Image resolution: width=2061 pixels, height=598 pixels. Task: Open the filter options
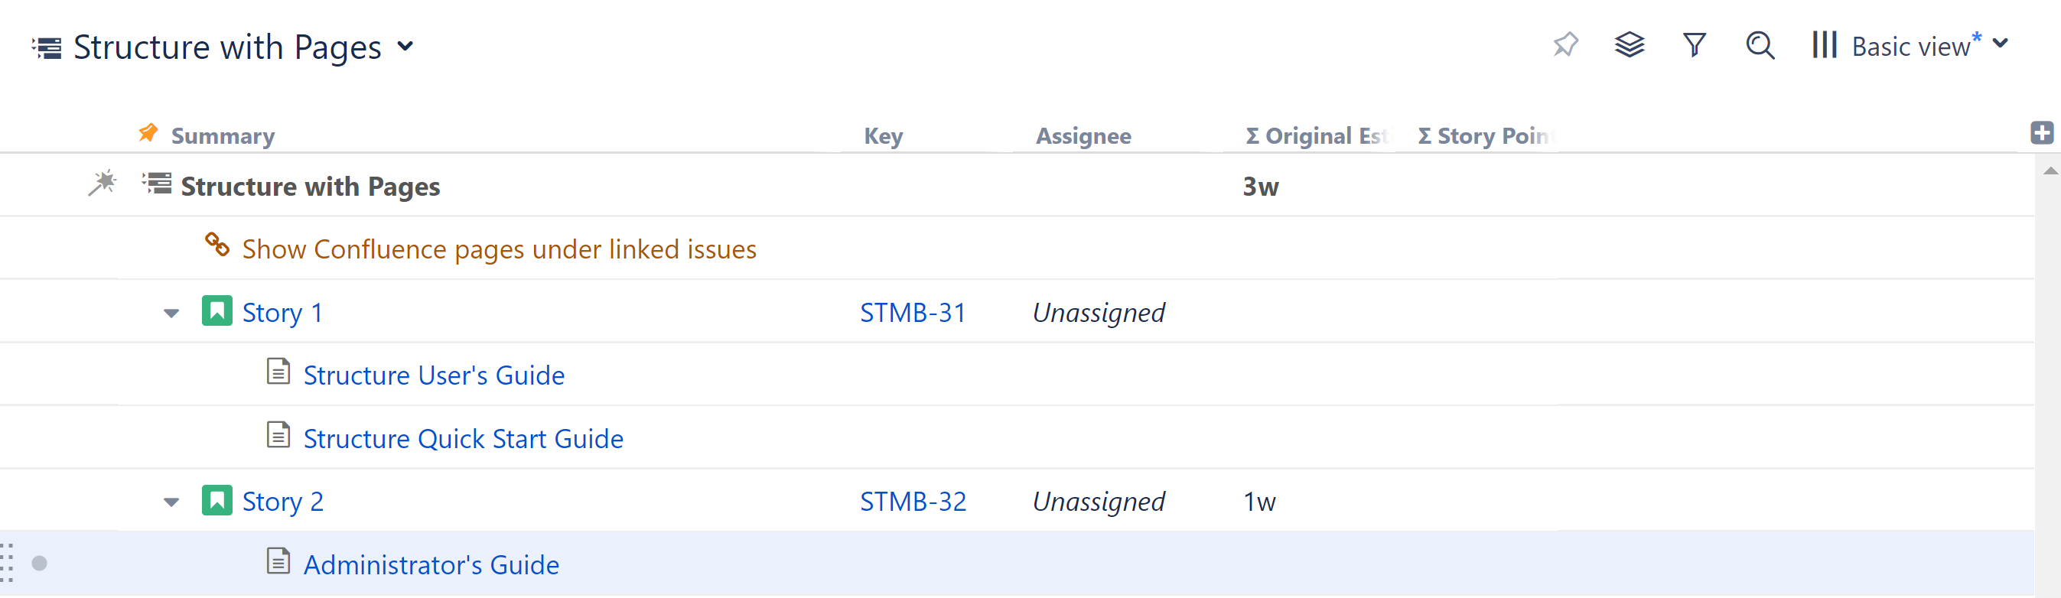click(1694, 46)
